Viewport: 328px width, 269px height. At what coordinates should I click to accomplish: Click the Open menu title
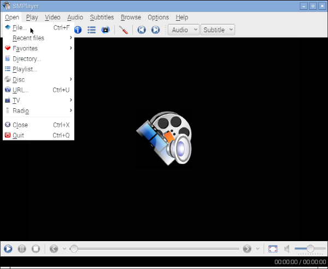pyautogui.click(x=12, y=17)
